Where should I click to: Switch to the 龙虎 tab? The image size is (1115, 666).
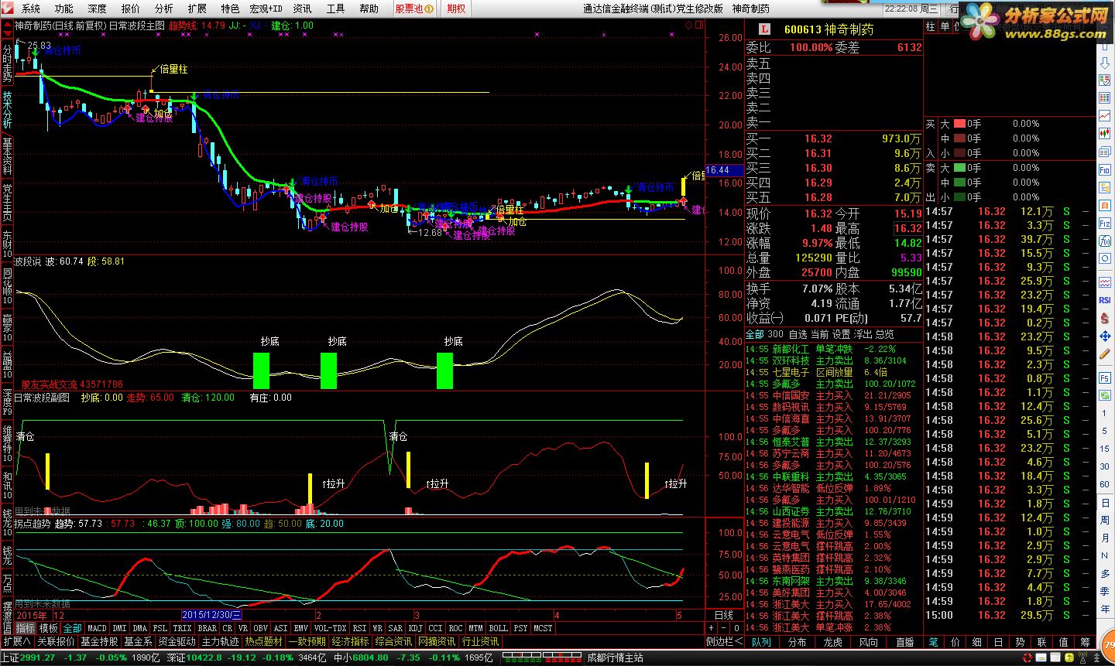tap(832, 642)
